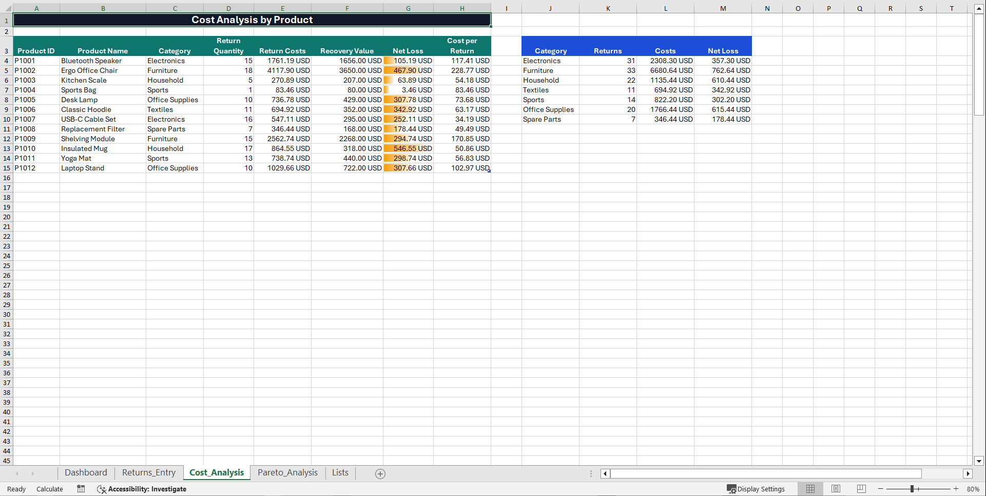The width and height of the screenshot is (986, 496).
Task: Select the 6680.64 USD summary costs cell
Action: [x=665, y=70]
